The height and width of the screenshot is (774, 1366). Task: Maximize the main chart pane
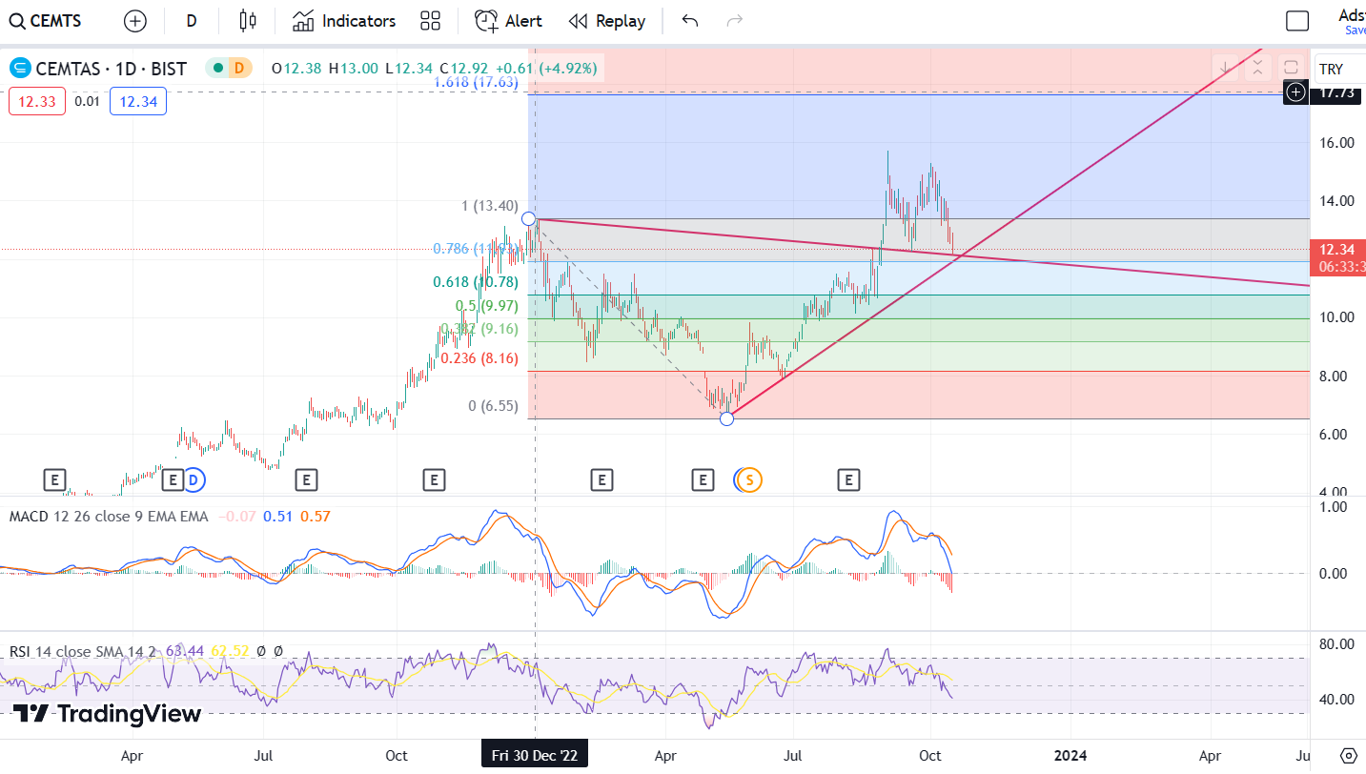point(1291,67)
